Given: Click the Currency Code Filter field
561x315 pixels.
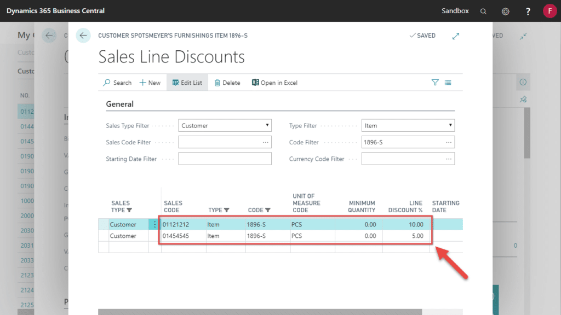Looking at the screenshot, I should pos(408,159).
